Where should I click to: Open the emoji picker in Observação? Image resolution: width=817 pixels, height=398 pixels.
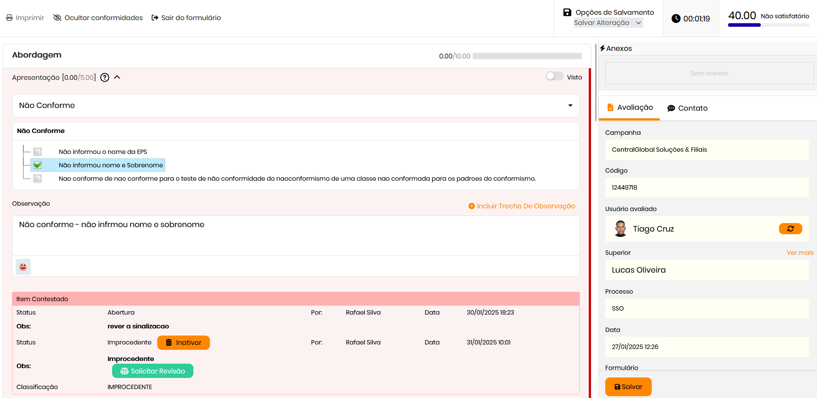pyautogui.click(x=23, y=267)
